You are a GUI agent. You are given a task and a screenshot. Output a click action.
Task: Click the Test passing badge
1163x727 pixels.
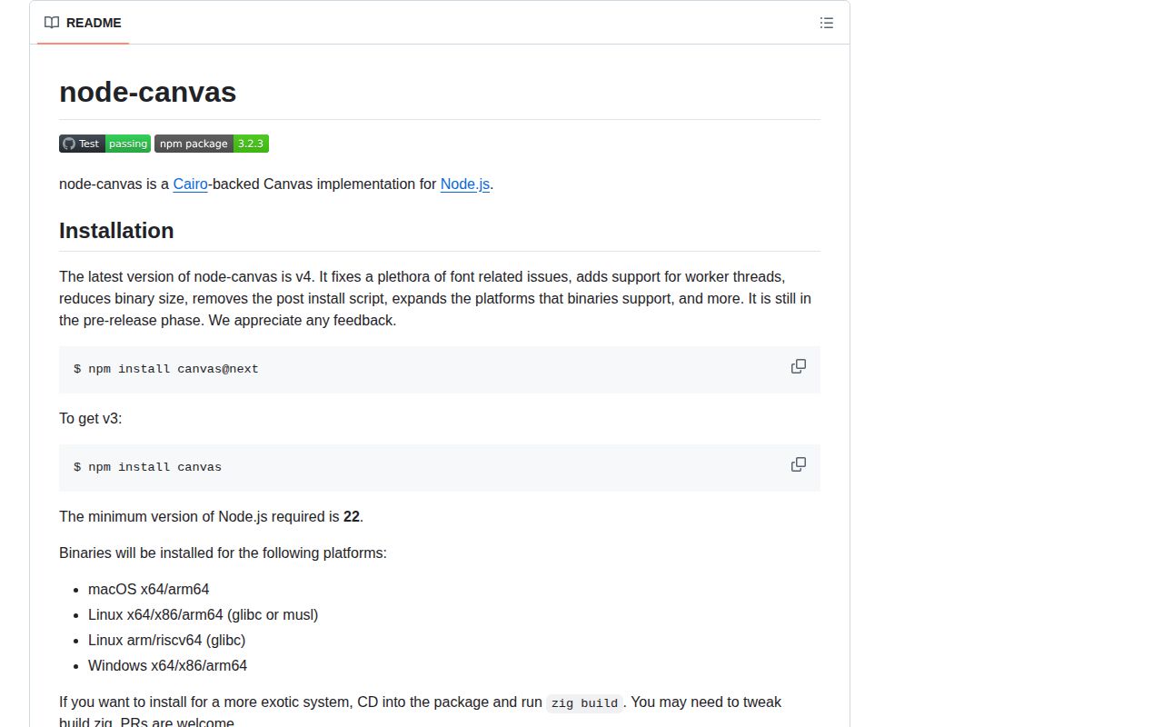coord(104,144)
